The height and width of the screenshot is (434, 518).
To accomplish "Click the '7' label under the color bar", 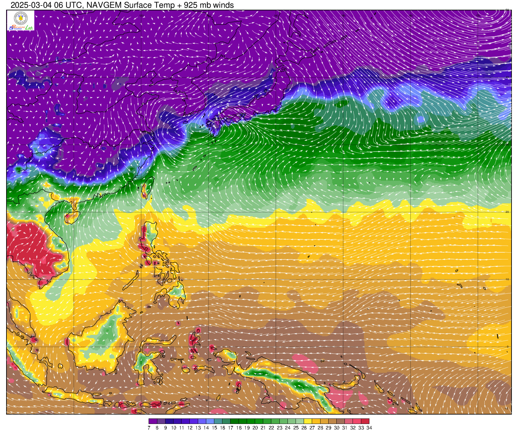I will (x=149, y=428).
